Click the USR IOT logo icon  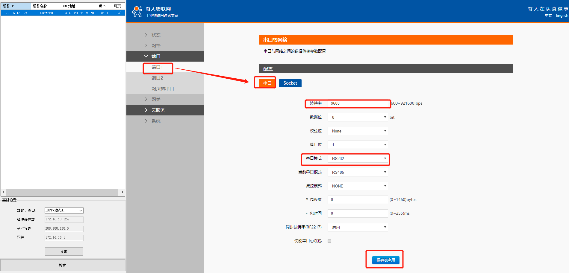(x=137, y=12)
